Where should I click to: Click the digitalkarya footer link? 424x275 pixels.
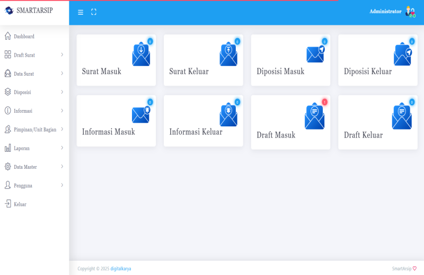tap(121, 269)
